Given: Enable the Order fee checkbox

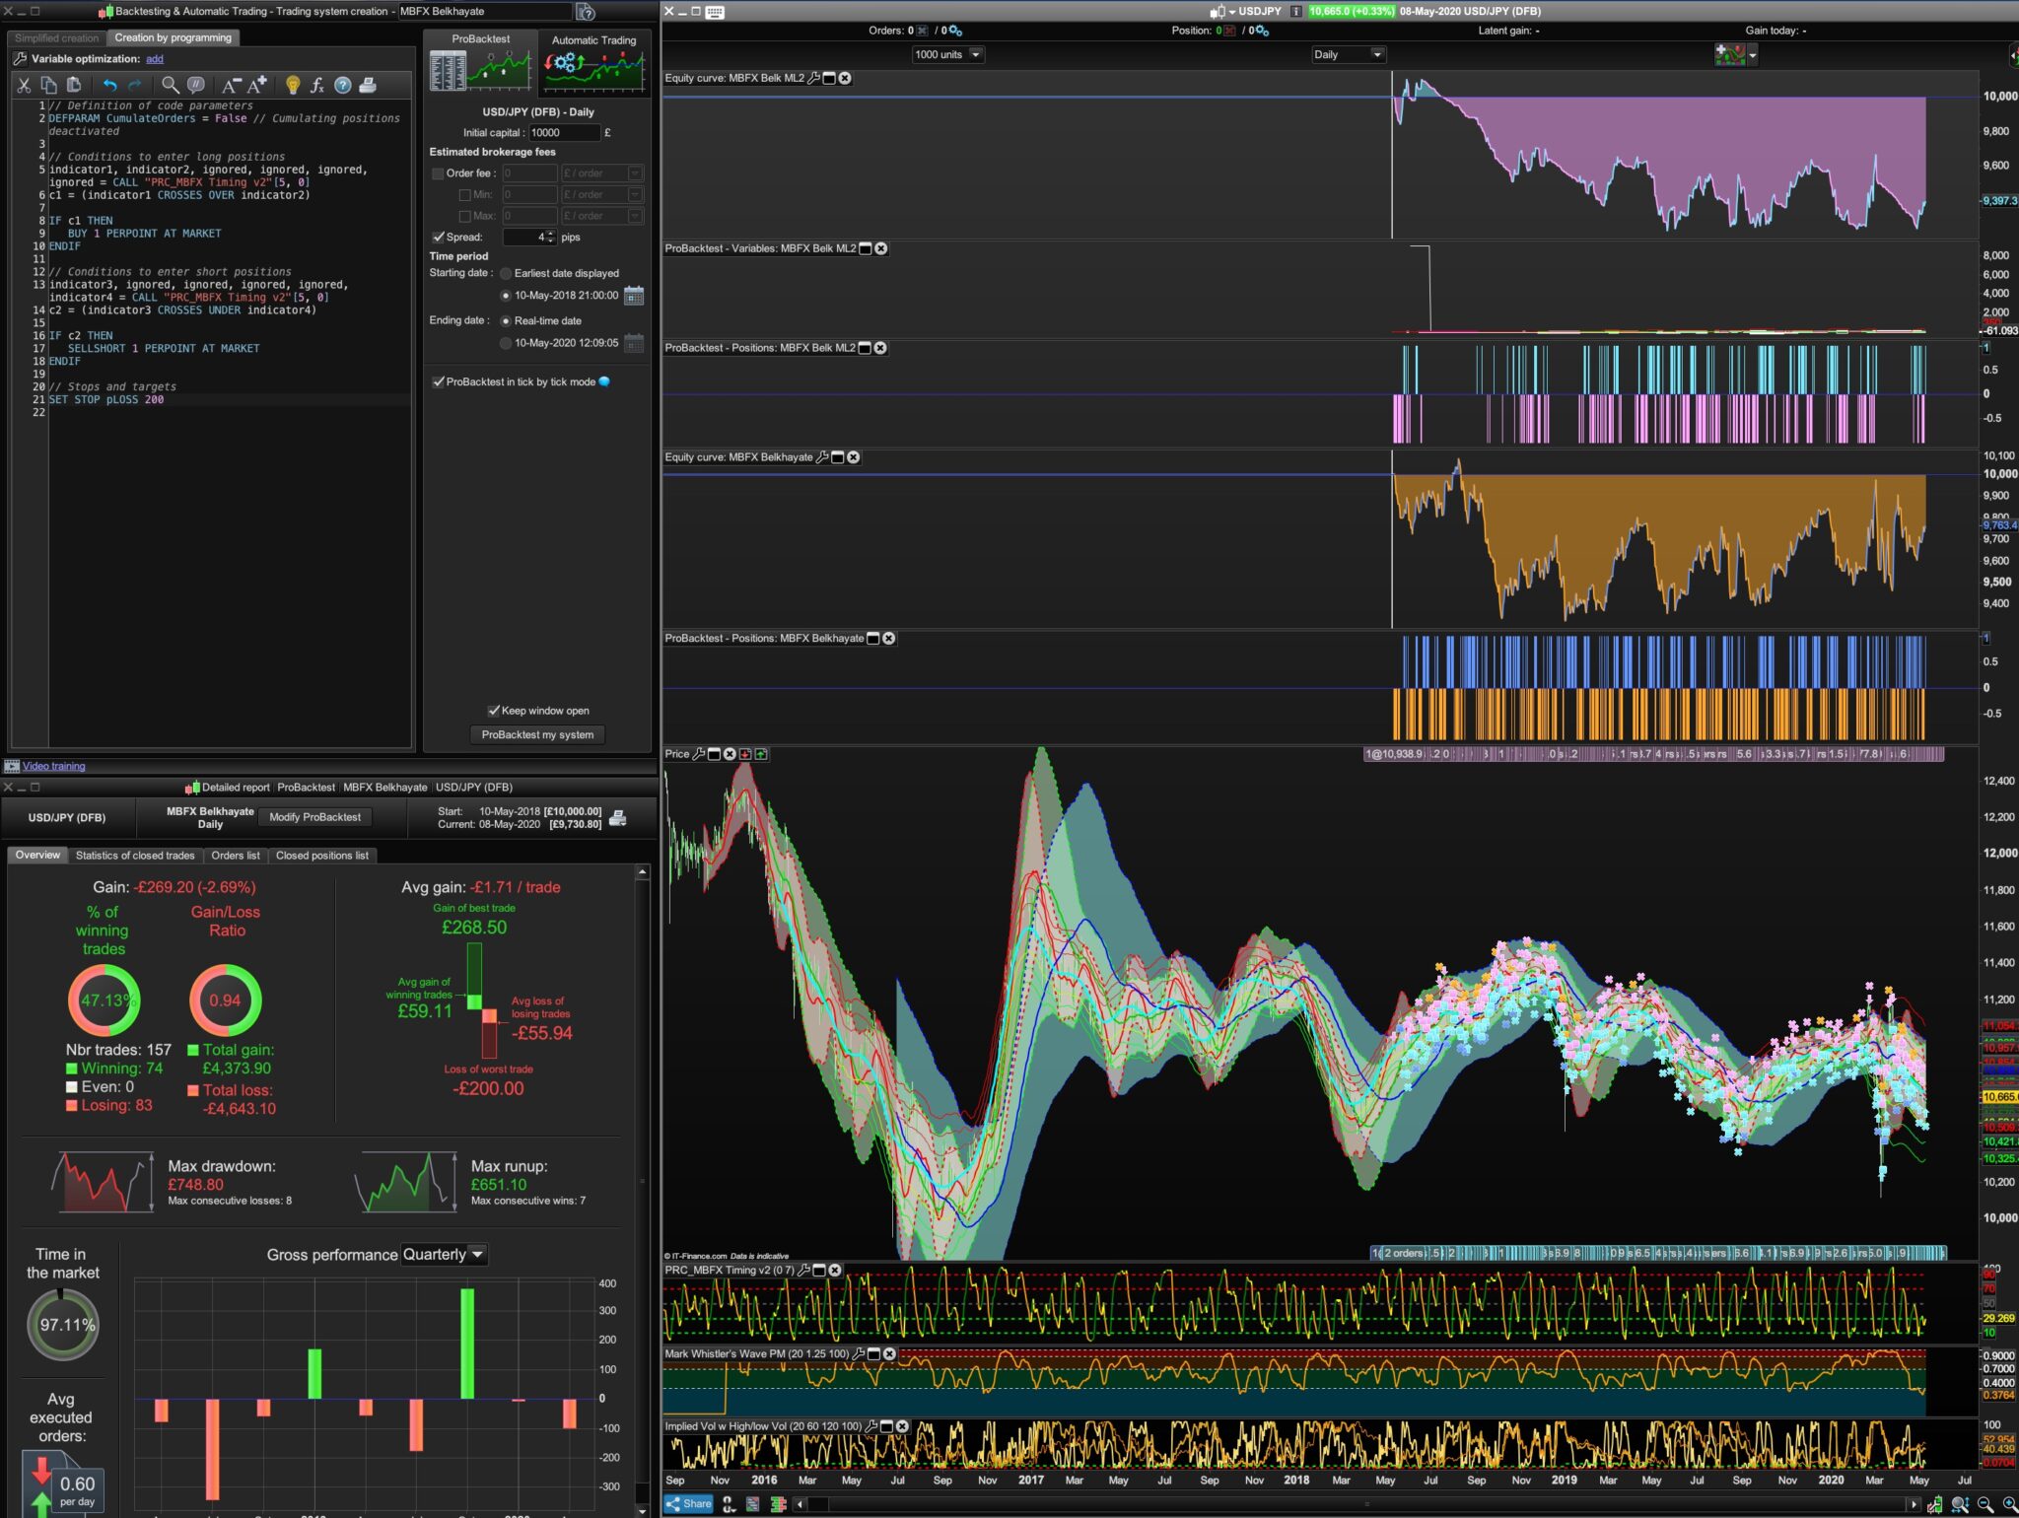Looking at the screenshot, I should (439, 173).
